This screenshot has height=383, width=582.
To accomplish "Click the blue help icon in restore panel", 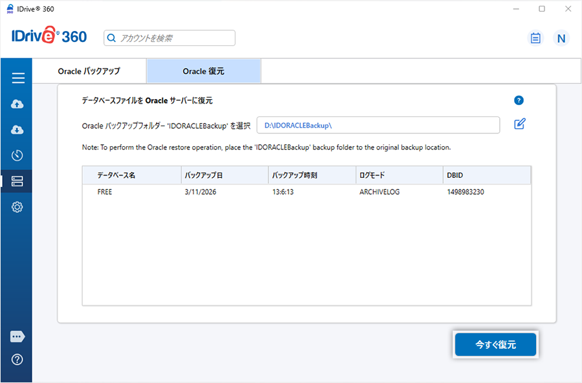I will (519, 100).
